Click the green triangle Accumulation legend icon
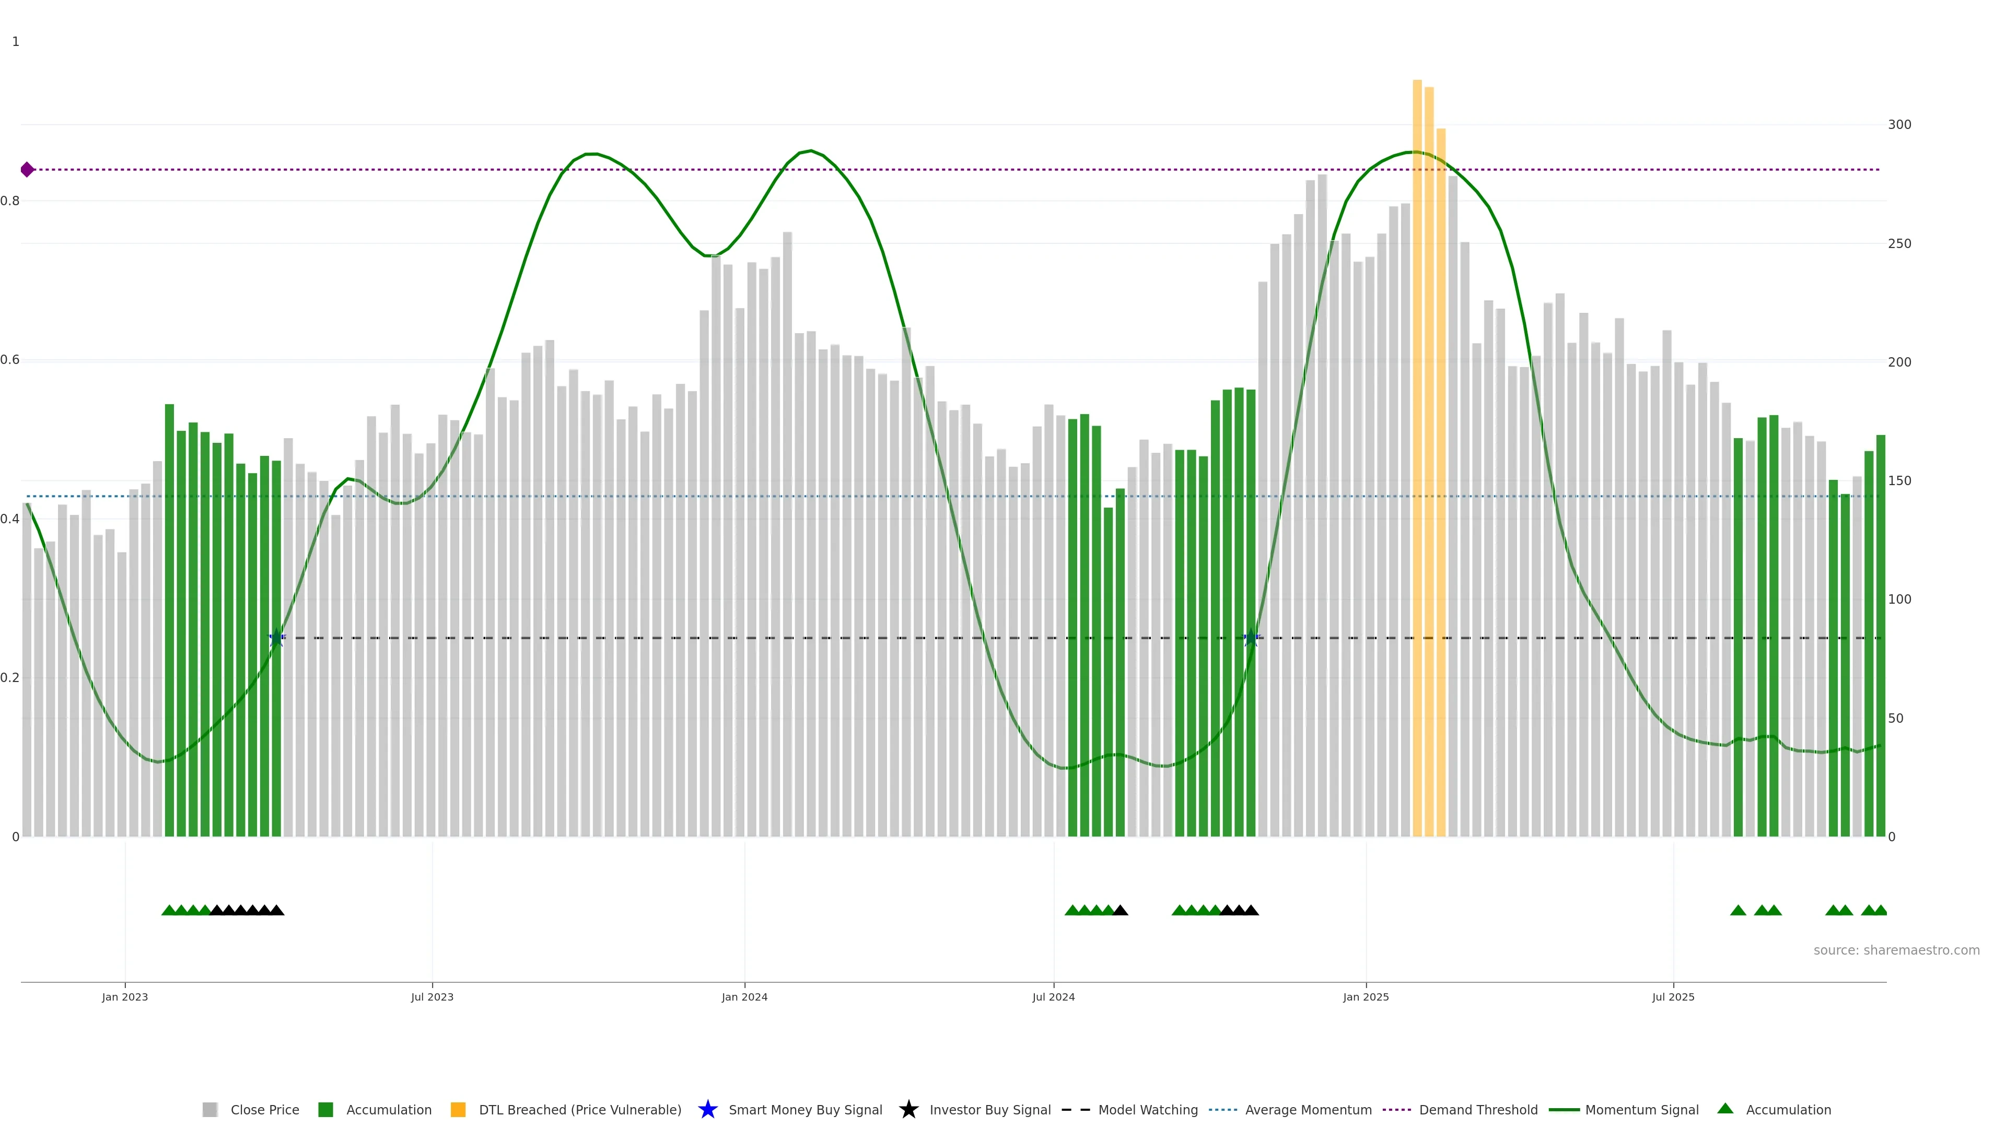 point(1725,1109)
